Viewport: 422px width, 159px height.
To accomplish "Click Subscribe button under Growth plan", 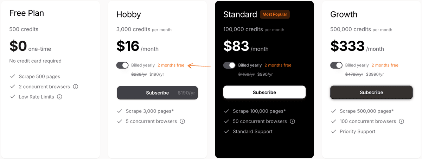I will (371, 92).
